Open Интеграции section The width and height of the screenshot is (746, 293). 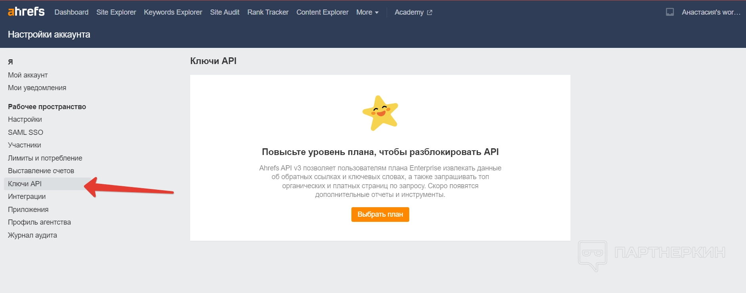point(27,197)
